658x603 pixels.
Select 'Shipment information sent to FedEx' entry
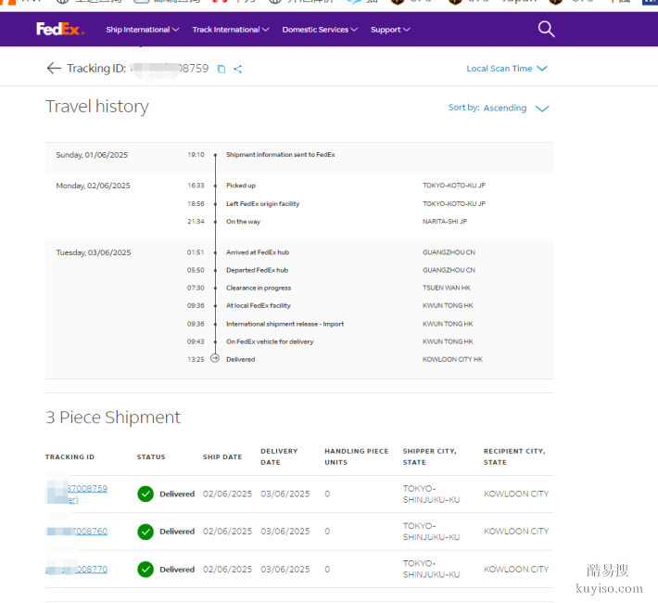(x=280, y=155)
